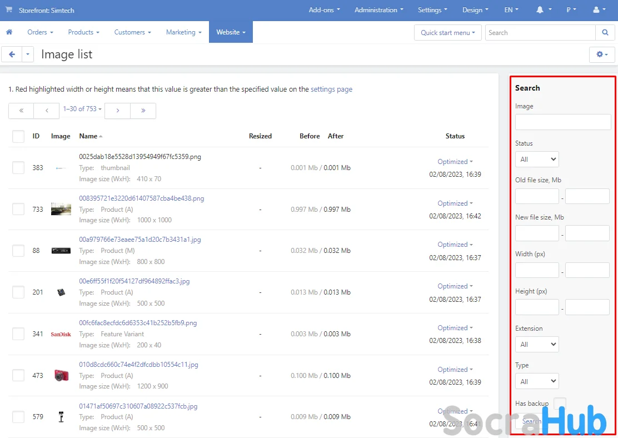Go to the next page of results
Screen dimensions: 618x438
point(117,111)
